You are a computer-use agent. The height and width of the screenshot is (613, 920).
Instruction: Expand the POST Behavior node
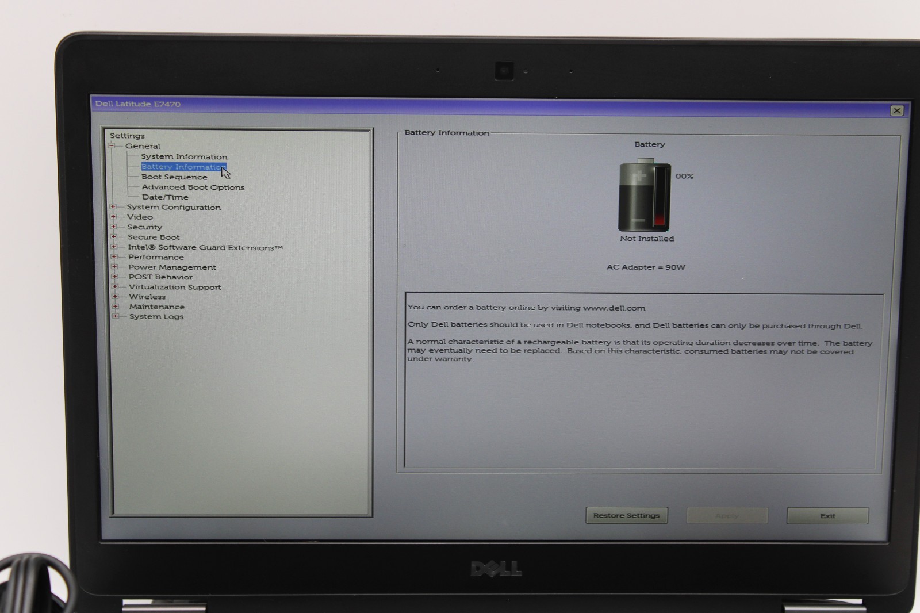coord(115,276)
